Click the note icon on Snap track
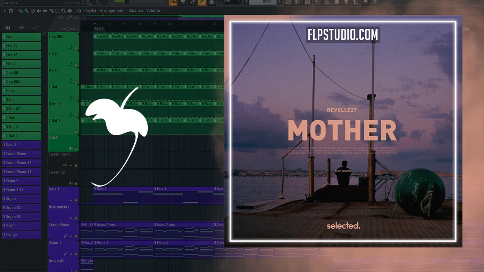The height and width of the screenshot is (272, 484). click(71, 64)
